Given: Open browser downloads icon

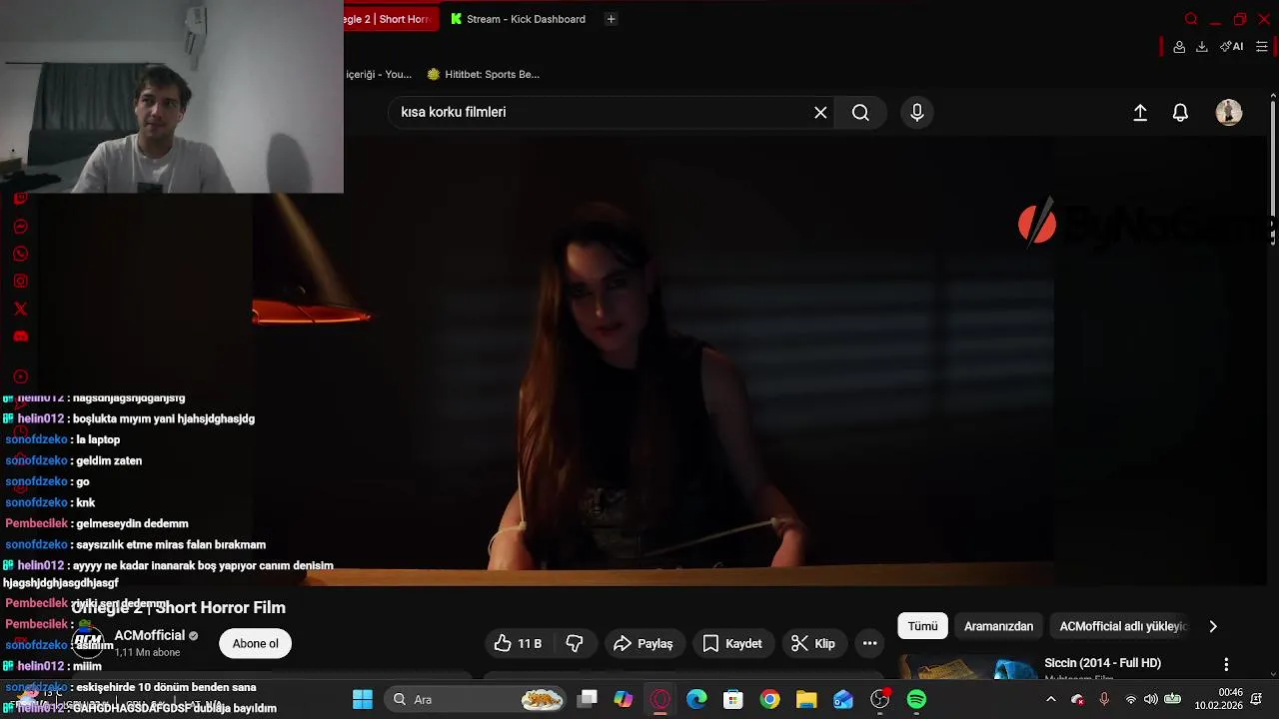Looking at the screenshot, I should pos(1202,47).
